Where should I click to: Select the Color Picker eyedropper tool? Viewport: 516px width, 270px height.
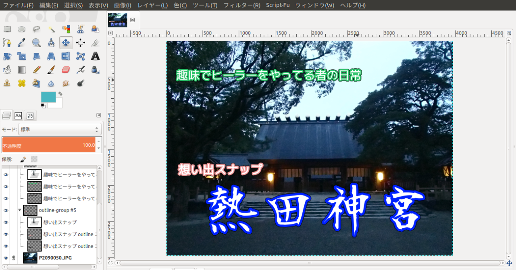click(22, 43)
